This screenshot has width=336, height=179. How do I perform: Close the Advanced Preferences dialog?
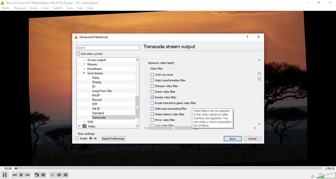[258, 37]
